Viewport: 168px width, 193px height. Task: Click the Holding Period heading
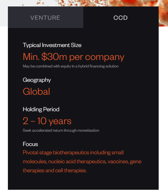[x=41, y=109]
